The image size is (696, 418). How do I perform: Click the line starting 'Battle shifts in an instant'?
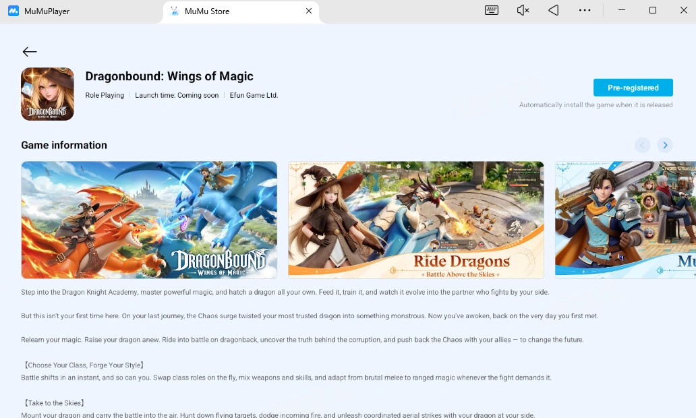point(287,378)
